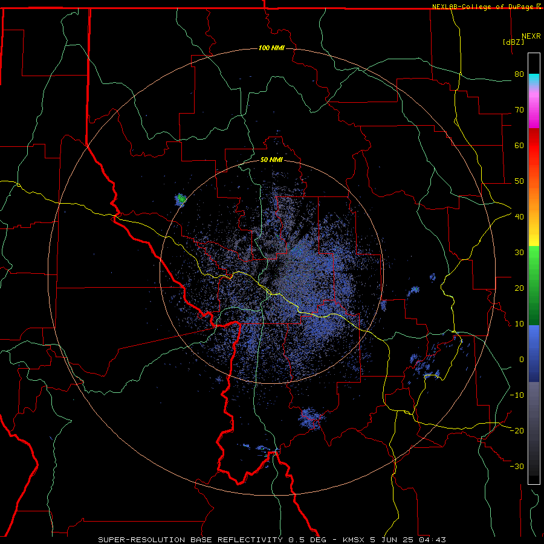This screenshot has width=544, height=544.
Task: Click the -20 dBZ scale value
Action: (x=517, y=431)
